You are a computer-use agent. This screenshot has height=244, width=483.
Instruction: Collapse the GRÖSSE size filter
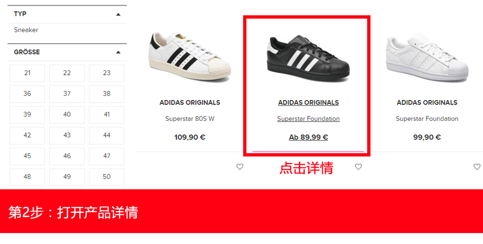(x=118, y=52)
